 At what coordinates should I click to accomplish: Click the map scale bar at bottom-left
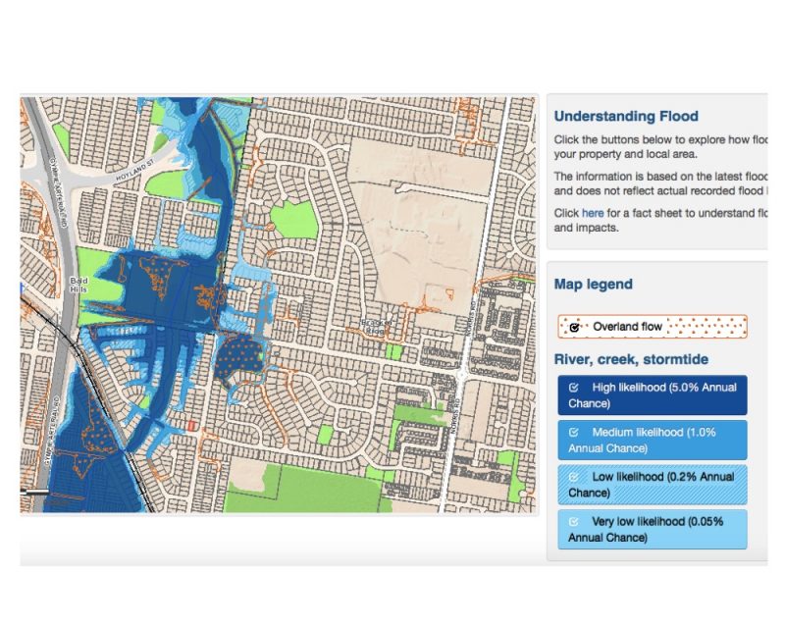pos(35,491)
